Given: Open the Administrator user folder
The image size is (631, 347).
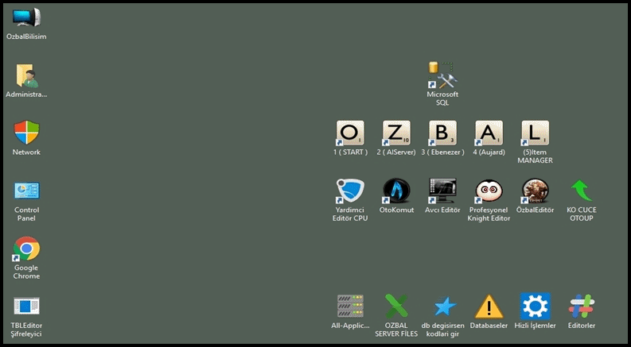Looking at the screenshot, I should coord(26,76).
